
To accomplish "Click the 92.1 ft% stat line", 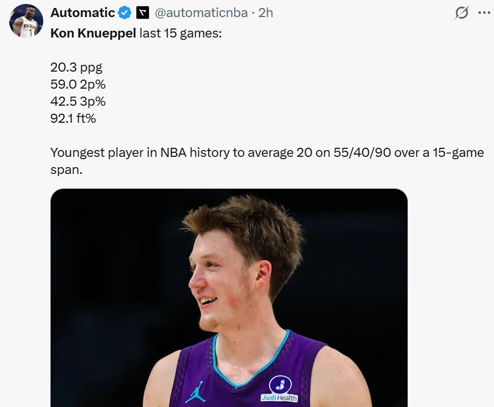I will click(x=73, y=118).
